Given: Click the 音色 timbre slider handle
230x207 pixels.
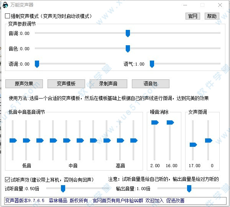Looking at the screenshot, I should [x=128, y=49].
